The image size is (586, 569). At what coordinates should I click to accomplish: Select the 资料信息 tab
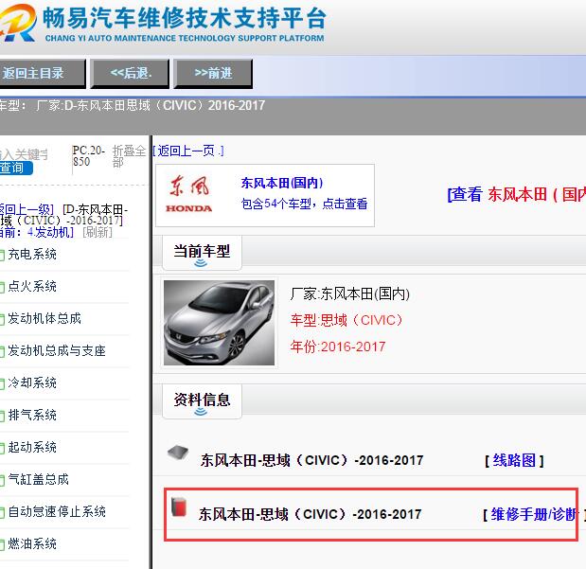[x=202, y=400]
